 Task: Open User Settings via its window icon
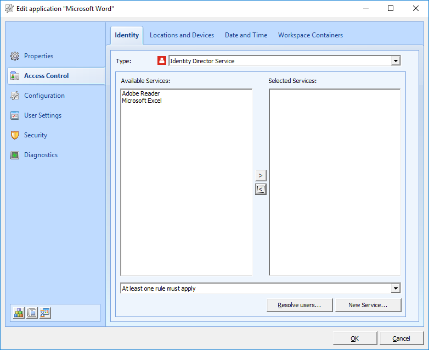click(x=15, y=115)
